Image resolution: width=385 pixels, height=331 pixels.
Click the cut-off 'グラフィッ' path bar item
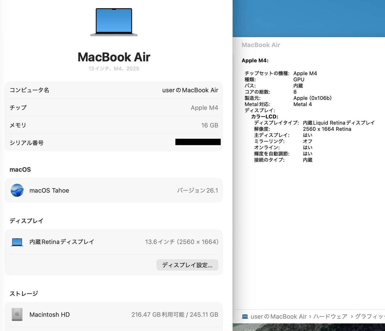pyautogui.click(x=370, y=317)
